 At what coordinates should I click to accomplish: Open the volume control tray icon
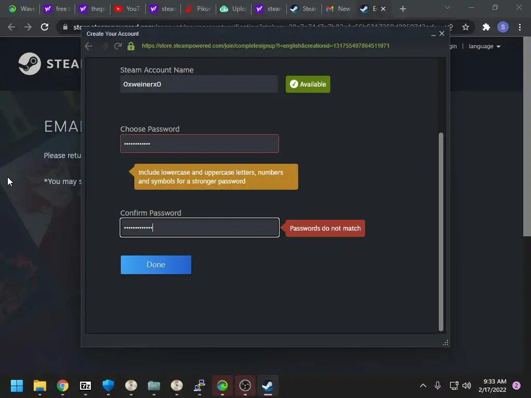pos(467,386)
